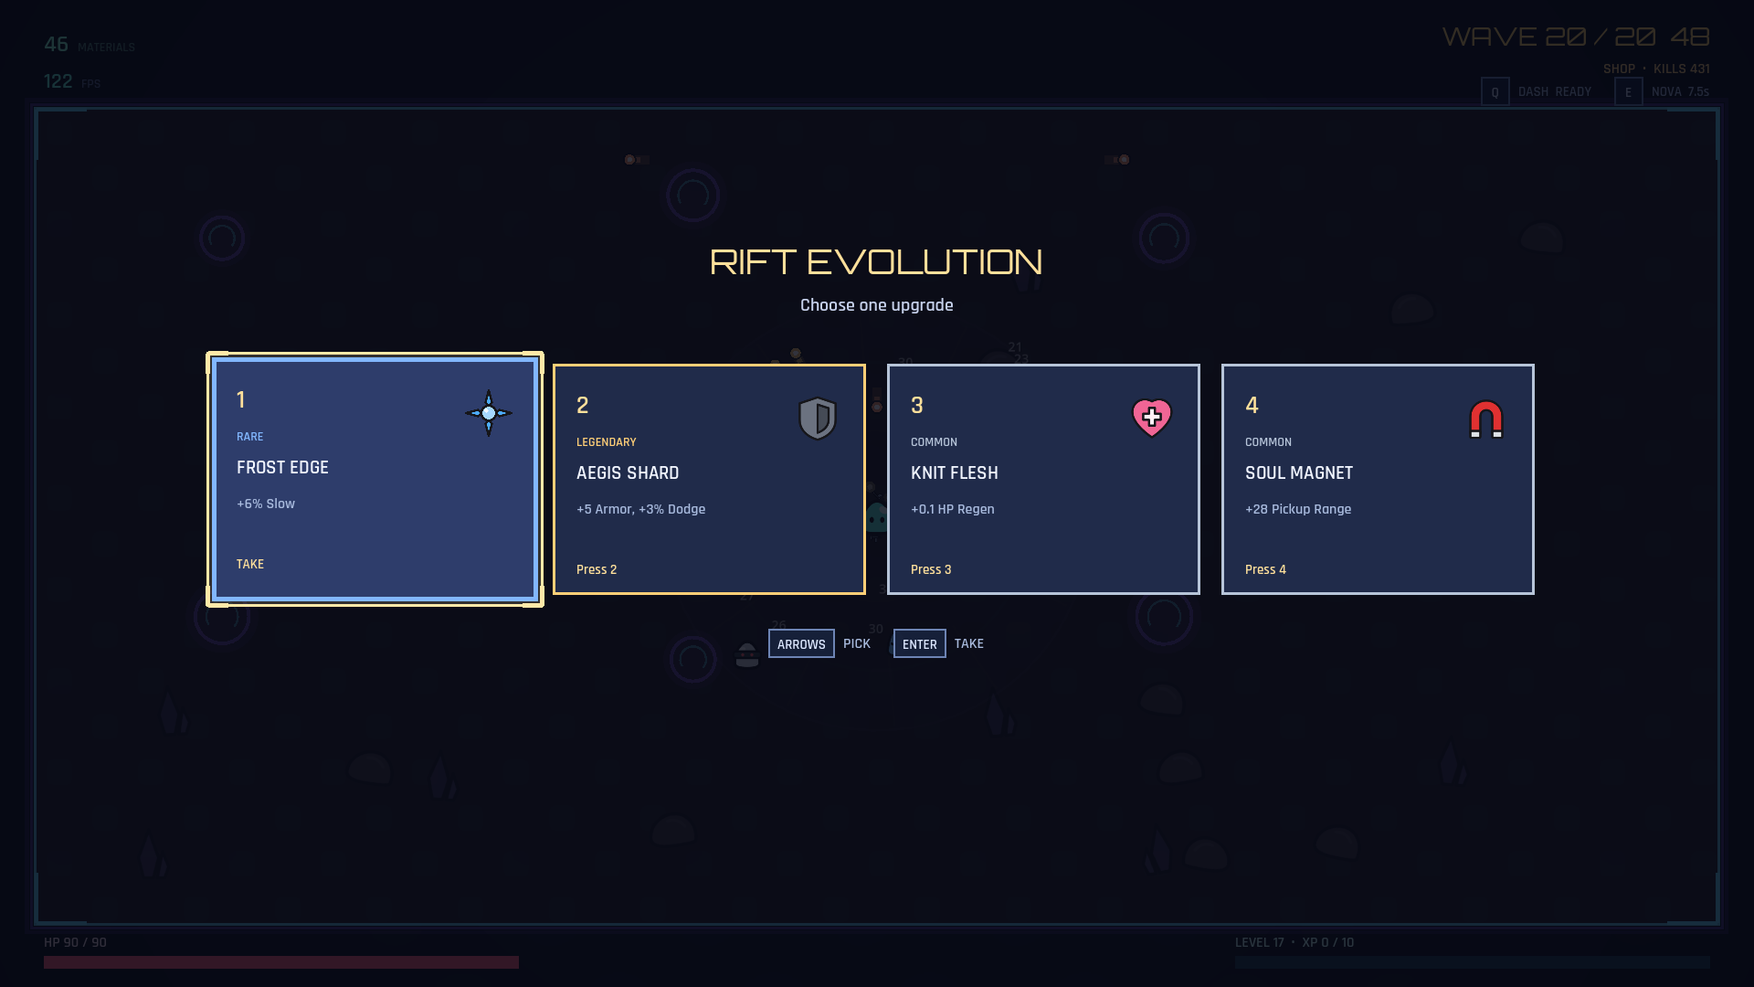
Task: Select the Frost Edge card title
Action: coord(282,467)
